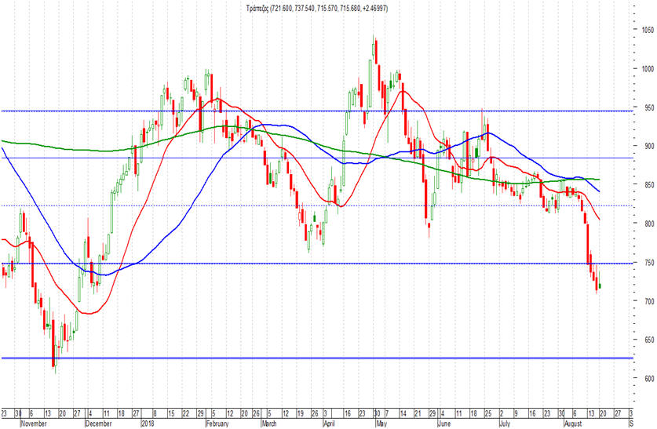The image size is (657, 429).
Task: Click the 2018 year label on the time axis
Action: coord(148,424)
